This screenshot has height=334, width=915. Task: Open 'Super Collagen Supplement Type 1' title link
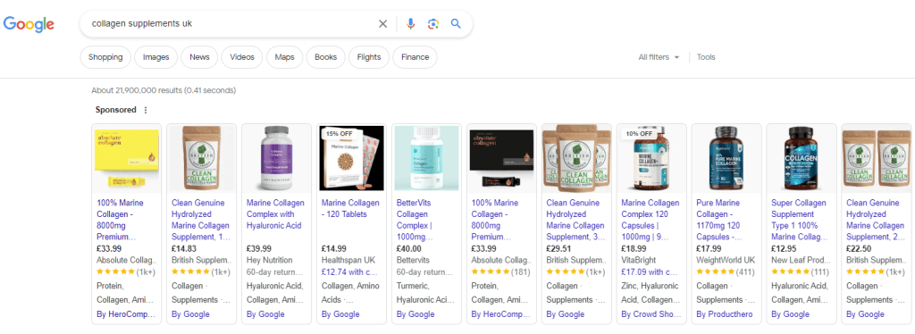tap(800, 220)
